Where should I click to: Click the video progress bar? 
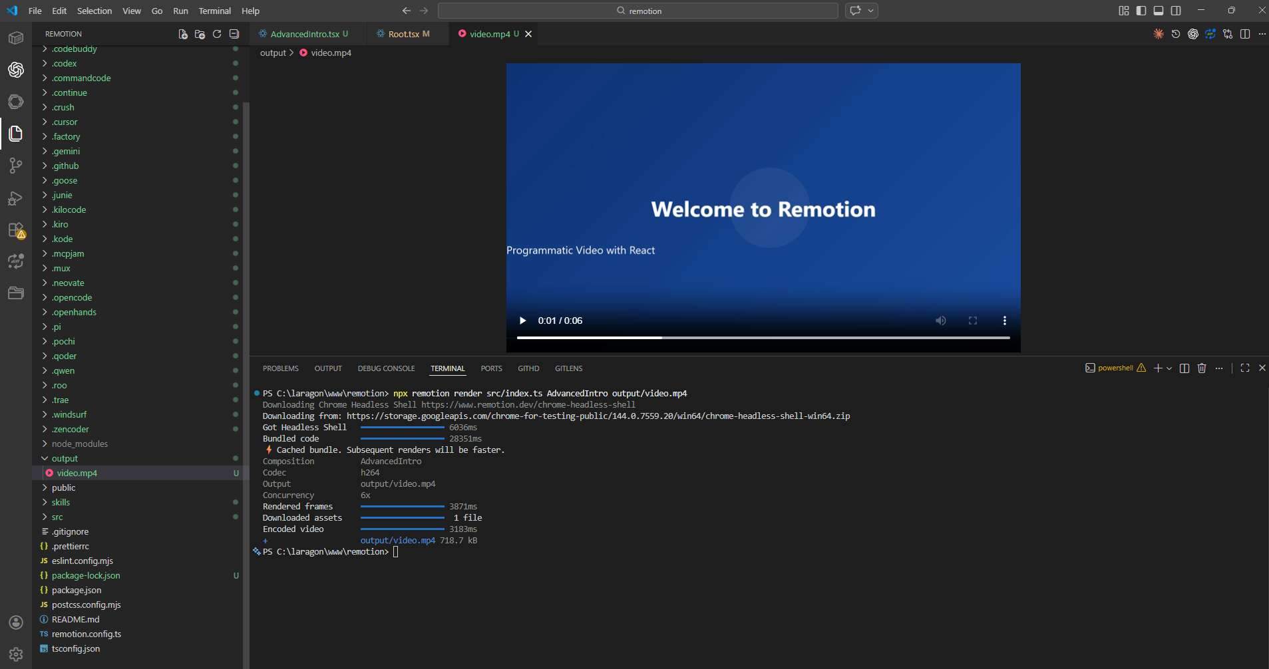pyautogui.click(x=763, y=338)
